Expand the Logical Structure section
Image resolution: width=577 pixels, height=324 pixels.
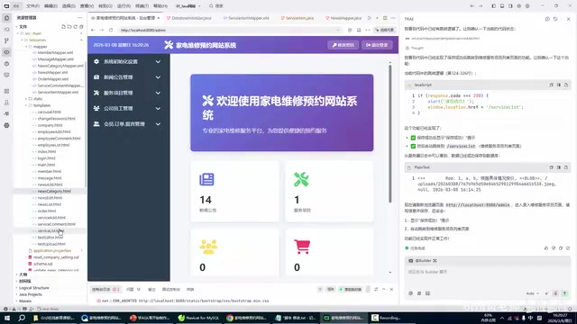pos(33,288)
